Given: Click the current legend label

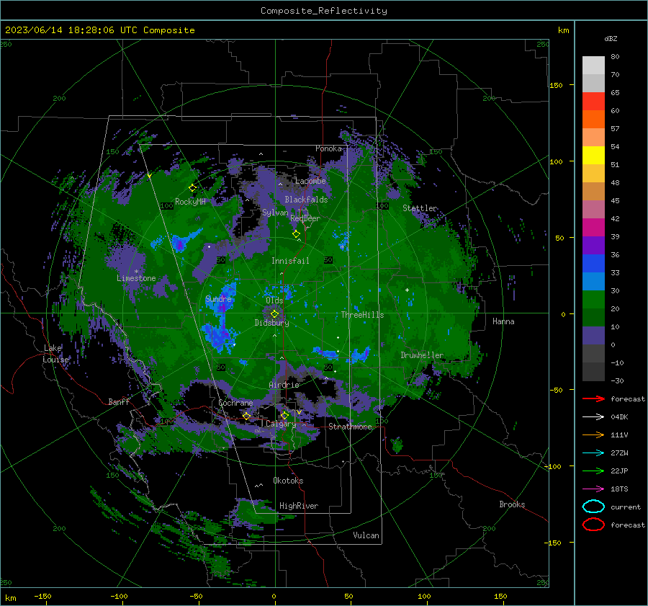Looking at the screenshot, I should coord(625,507).
